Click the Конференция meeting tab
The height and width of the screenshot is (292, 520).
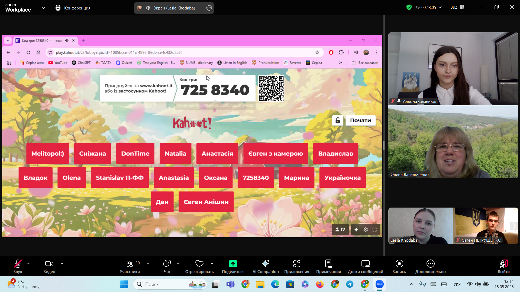[x=73, y=8]
